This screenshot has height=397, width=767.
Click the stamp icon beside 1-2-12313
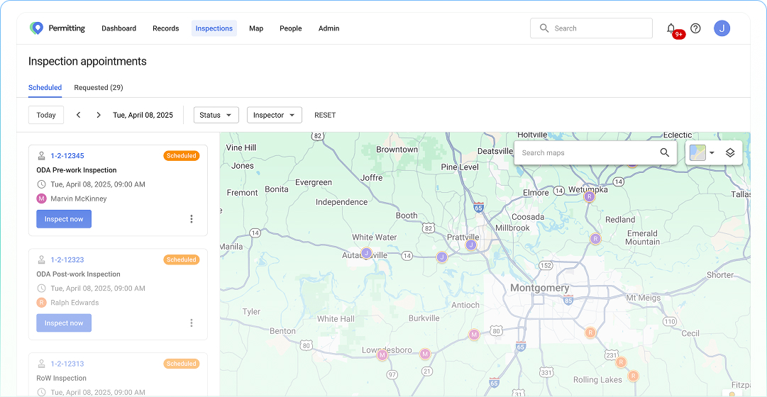click(x=42, y=364)
